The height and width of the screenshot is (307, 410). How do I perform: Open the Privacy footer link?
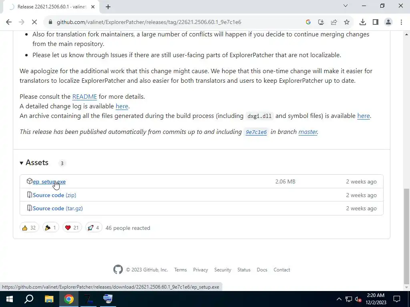(x=201, y=270)
